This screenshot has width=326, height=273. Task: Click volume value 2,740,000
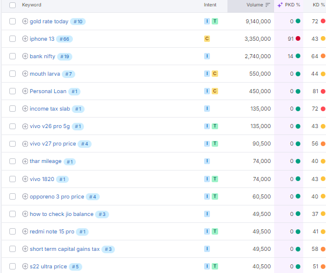pyautogui.click(x=258, y=56)
